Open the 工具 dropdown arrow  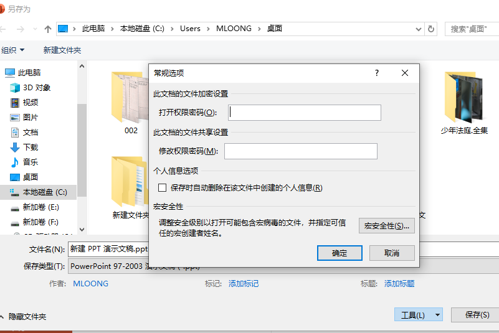point(437,315)
